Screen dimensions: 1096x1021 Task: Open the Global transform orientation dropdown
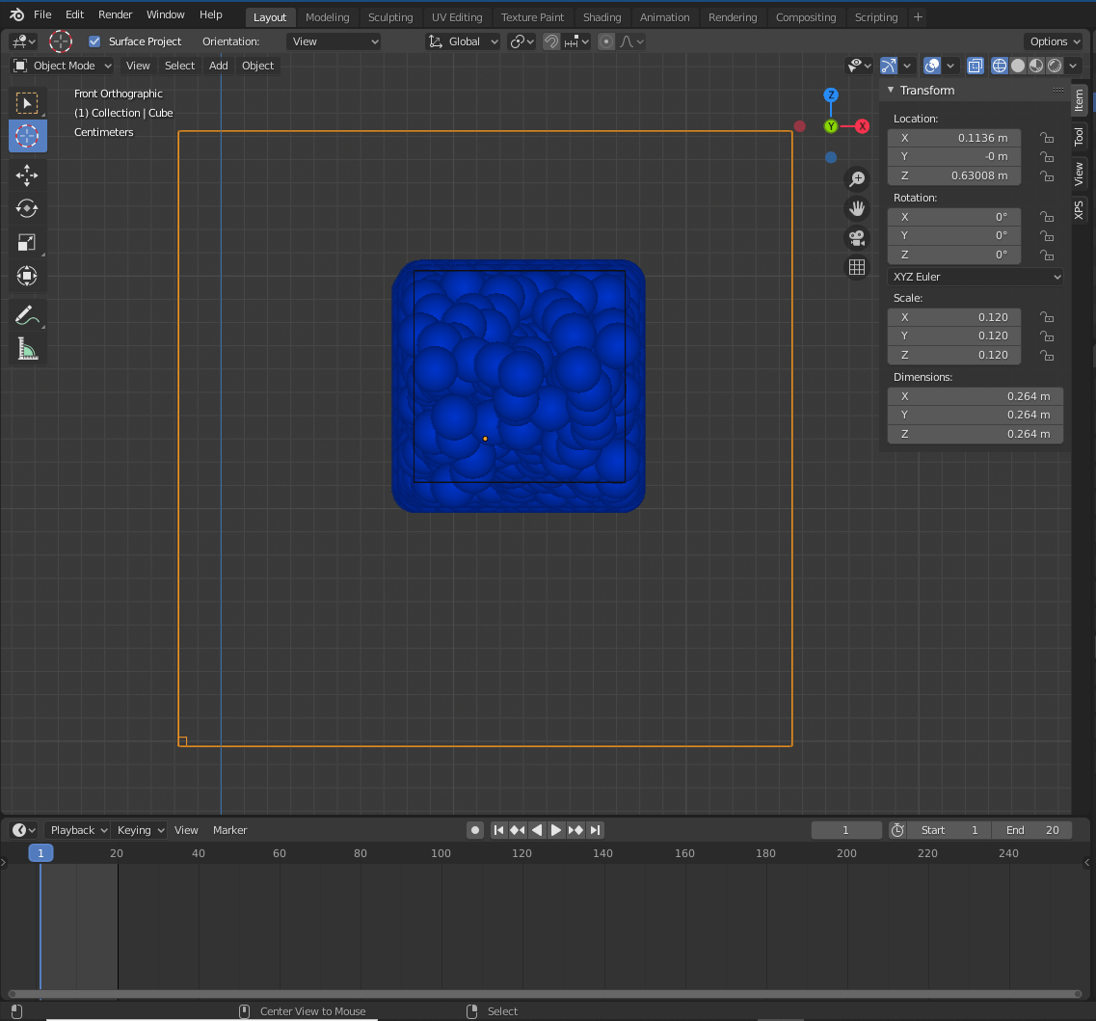click(464, 41)
